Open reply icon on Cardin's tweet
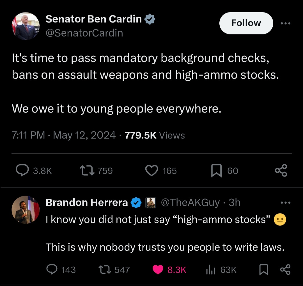Viewport: 303px width, 286px height. pyautogui.click(x=22, y=170)
